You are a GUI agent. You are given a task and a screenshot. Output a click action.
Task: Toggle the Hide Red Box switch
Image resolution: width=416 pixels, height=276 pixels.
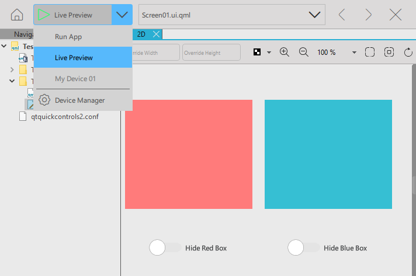click(165, 247)
